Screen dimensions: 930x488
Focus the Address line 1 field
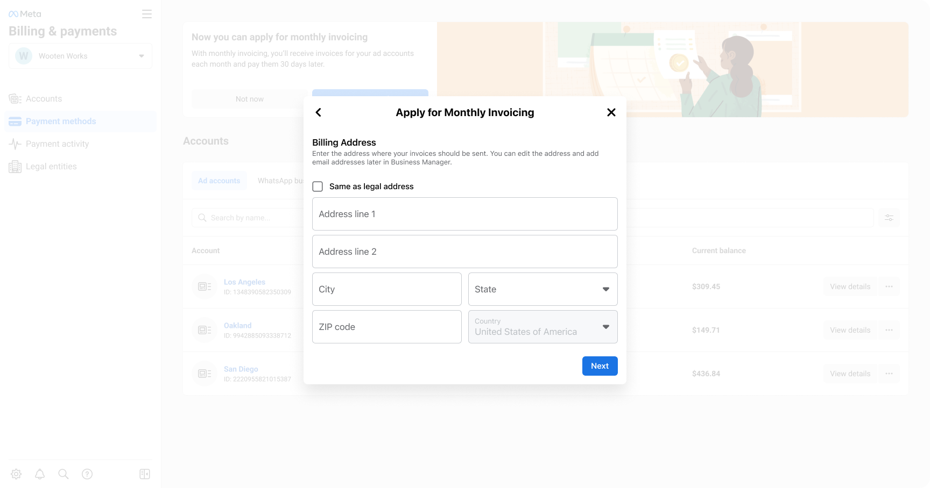point(465,214)
